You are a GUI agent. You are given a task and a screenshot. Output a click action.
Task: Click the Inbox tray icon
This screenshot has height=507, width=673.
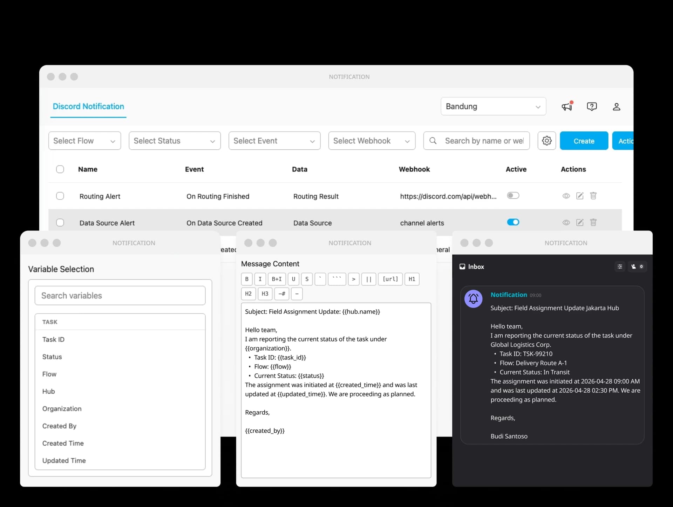point(462,266)
